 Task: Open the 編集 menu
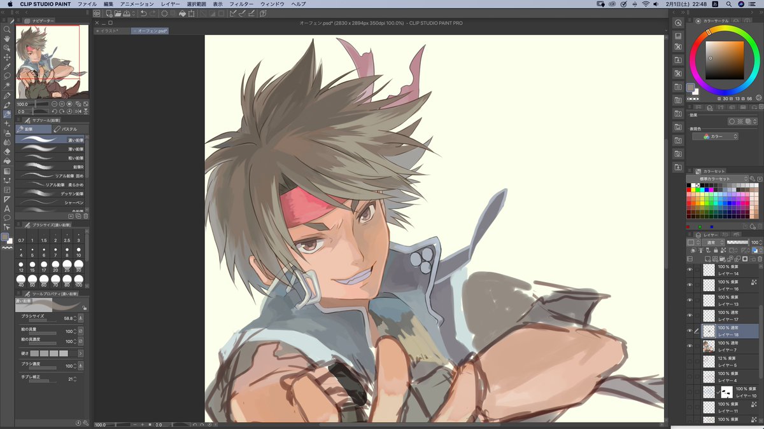[x=108, y=4]
